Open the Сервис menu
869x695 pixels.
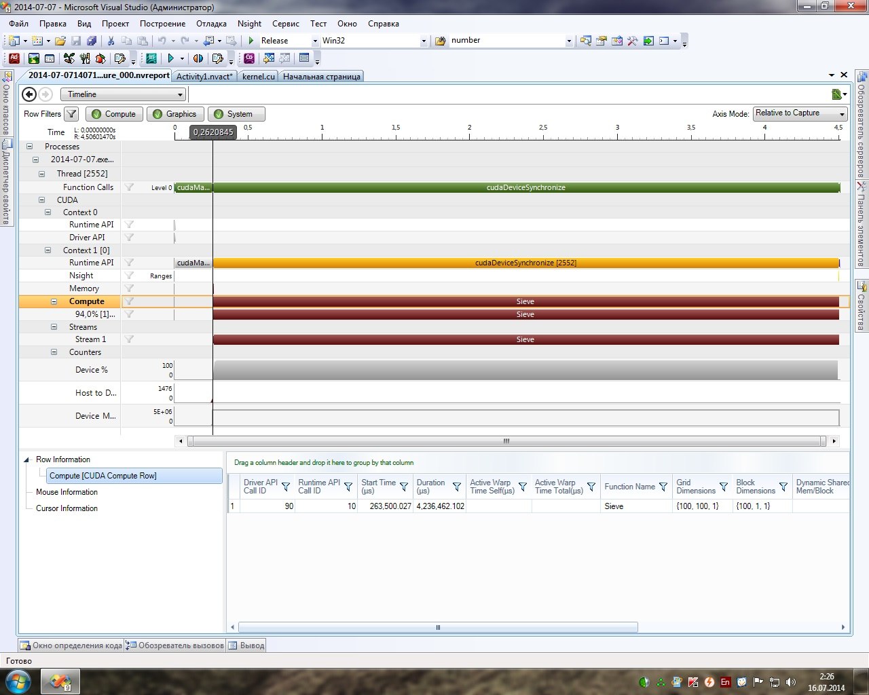click(286, 23)
